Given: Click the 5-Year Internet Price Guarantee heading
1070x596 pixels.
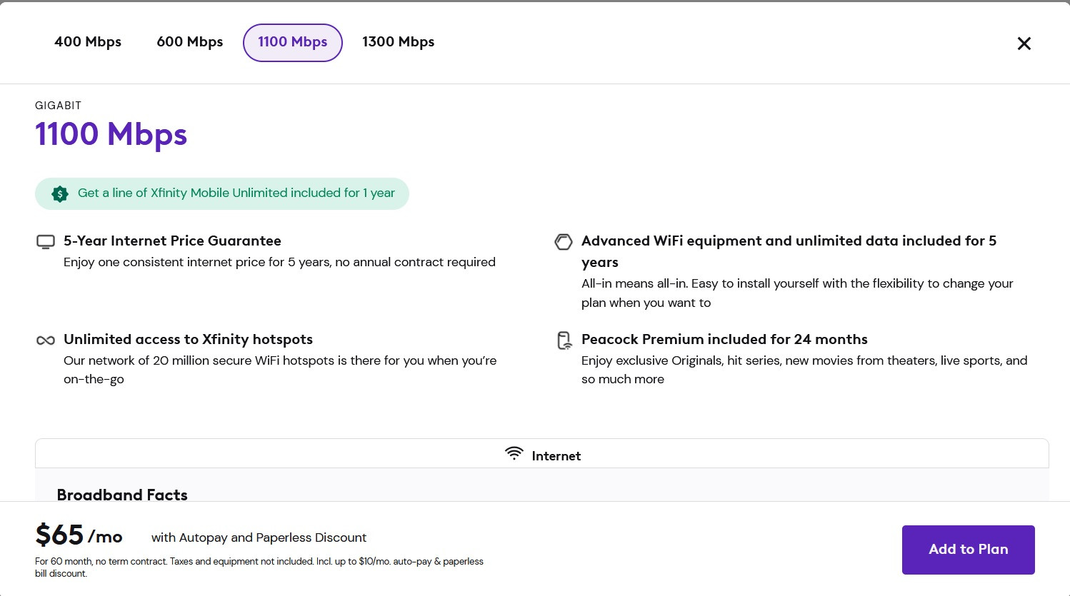Looking at the screenshot, I should click(x=172, y=241).
